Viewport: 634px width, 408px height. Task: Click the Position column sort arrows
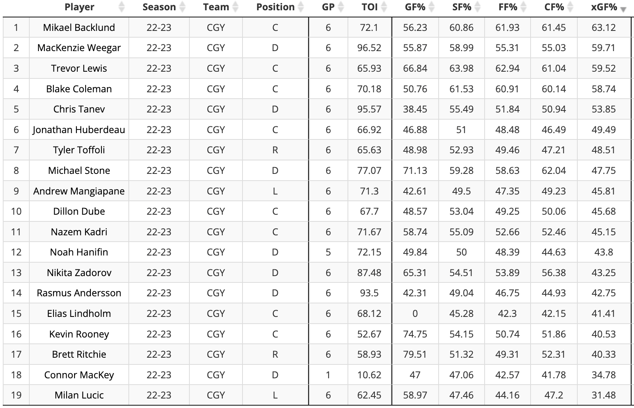[x=301, y=7]
